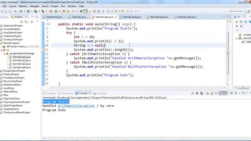Click Collapse All icon in Package Explorer
The height and width of the screenshot is (141, 251).
[x=22, y=22]
